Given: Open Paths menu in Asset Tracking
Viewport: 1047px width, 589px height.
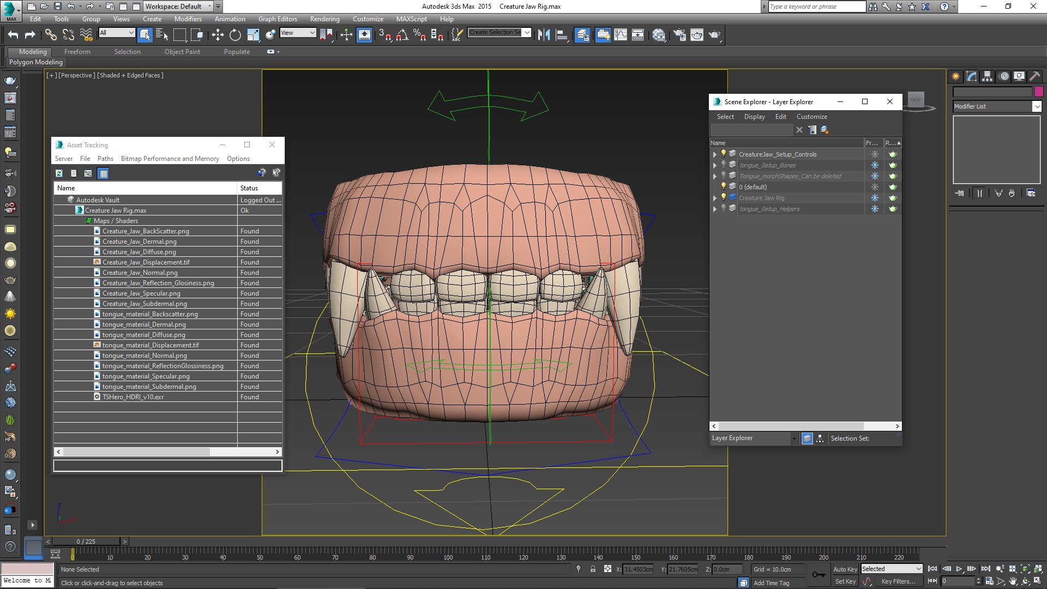Looking at the screenshot, I should [105, 159].
